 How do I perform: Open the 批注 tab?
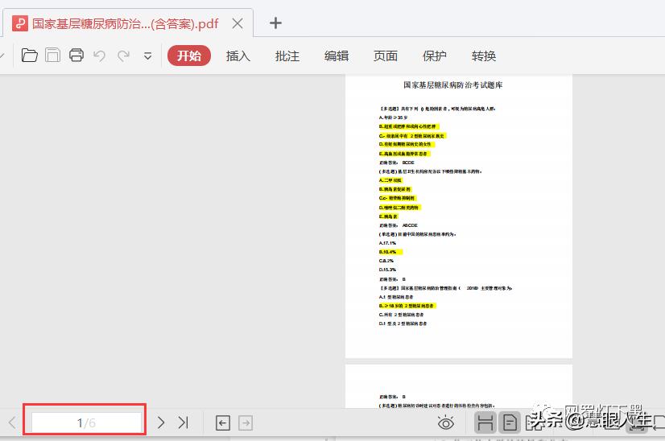[x=287, y=56]
